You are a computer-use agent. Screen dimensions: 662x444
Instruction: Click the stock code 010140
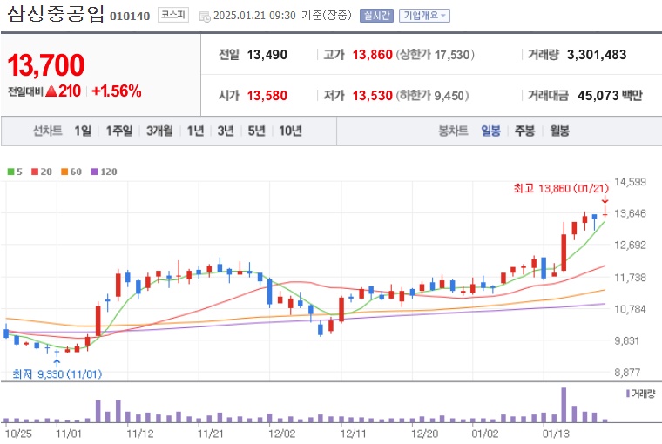tap(130, 17)
